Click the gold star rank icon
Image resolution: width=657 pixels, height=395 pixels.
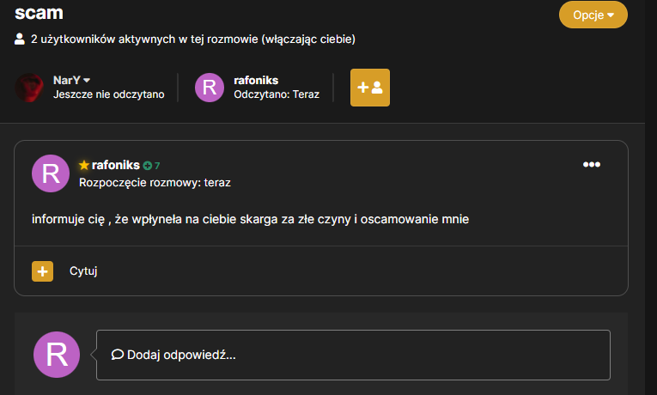[84, 165]
